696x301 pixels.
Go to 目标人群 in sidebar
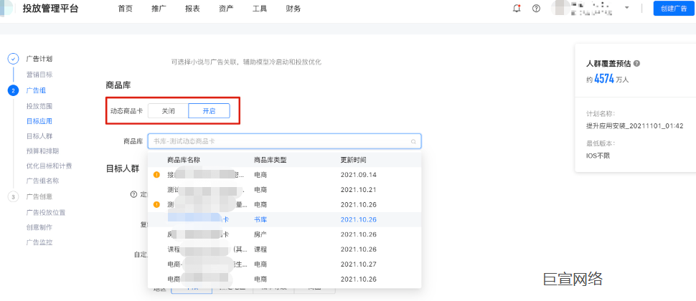pyautogui.click(x=39, y=136)
